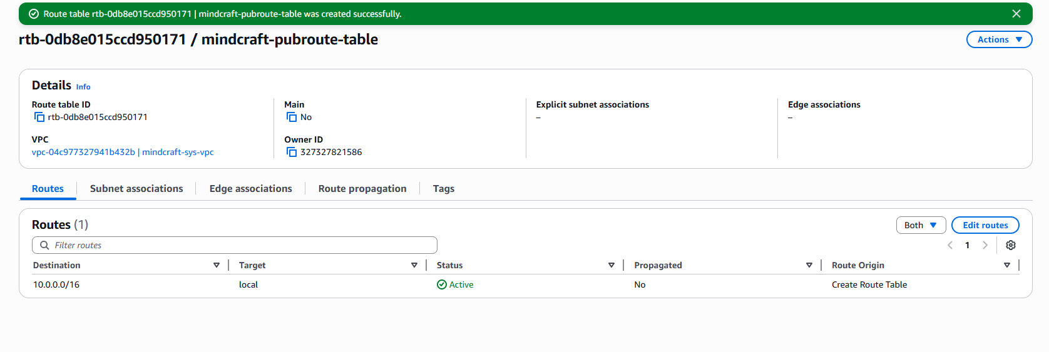1049x352 pixels.
Task: Sort routes by Status column
Action: tap(611, 266)
